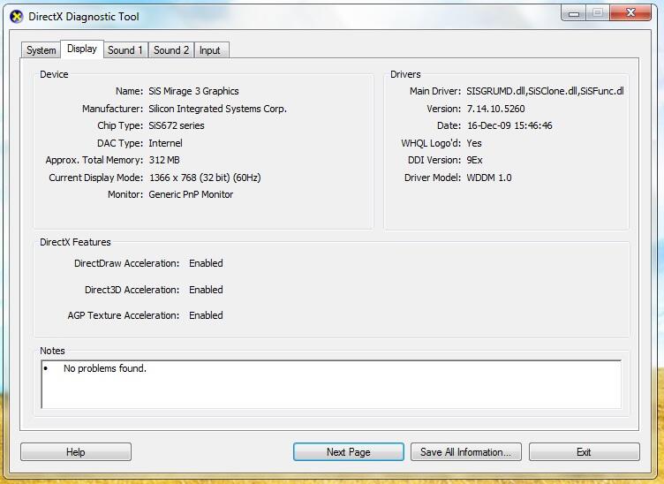
Task: Click 'Silicon Integrated Systems Corp.' manufacturer value
Action: pyautogui.click(x=218, y=109)
